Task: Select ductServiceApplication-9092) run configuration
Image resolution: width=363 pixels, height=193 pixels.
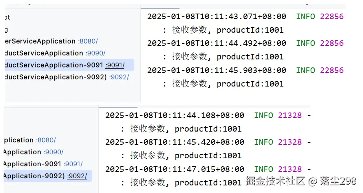Action: point(54,77)
